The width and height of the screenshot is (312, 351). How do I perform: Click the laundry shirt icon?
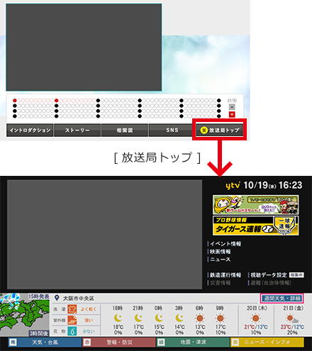click(x=72, y=309)
